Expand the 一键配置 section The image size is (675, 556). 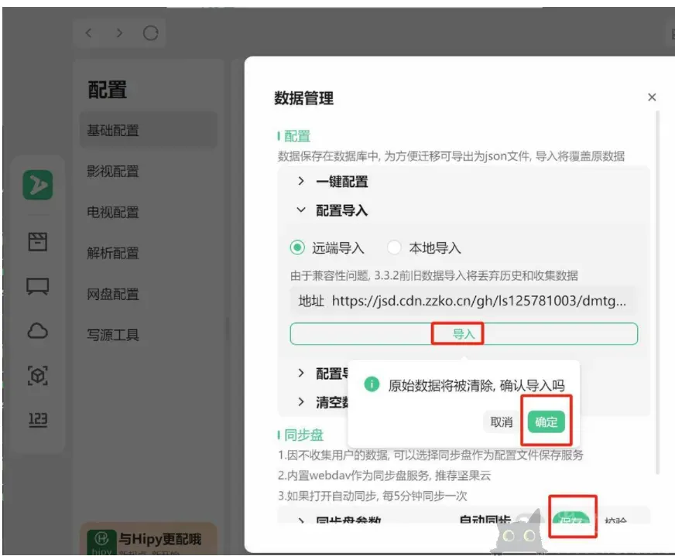(301, 182)
